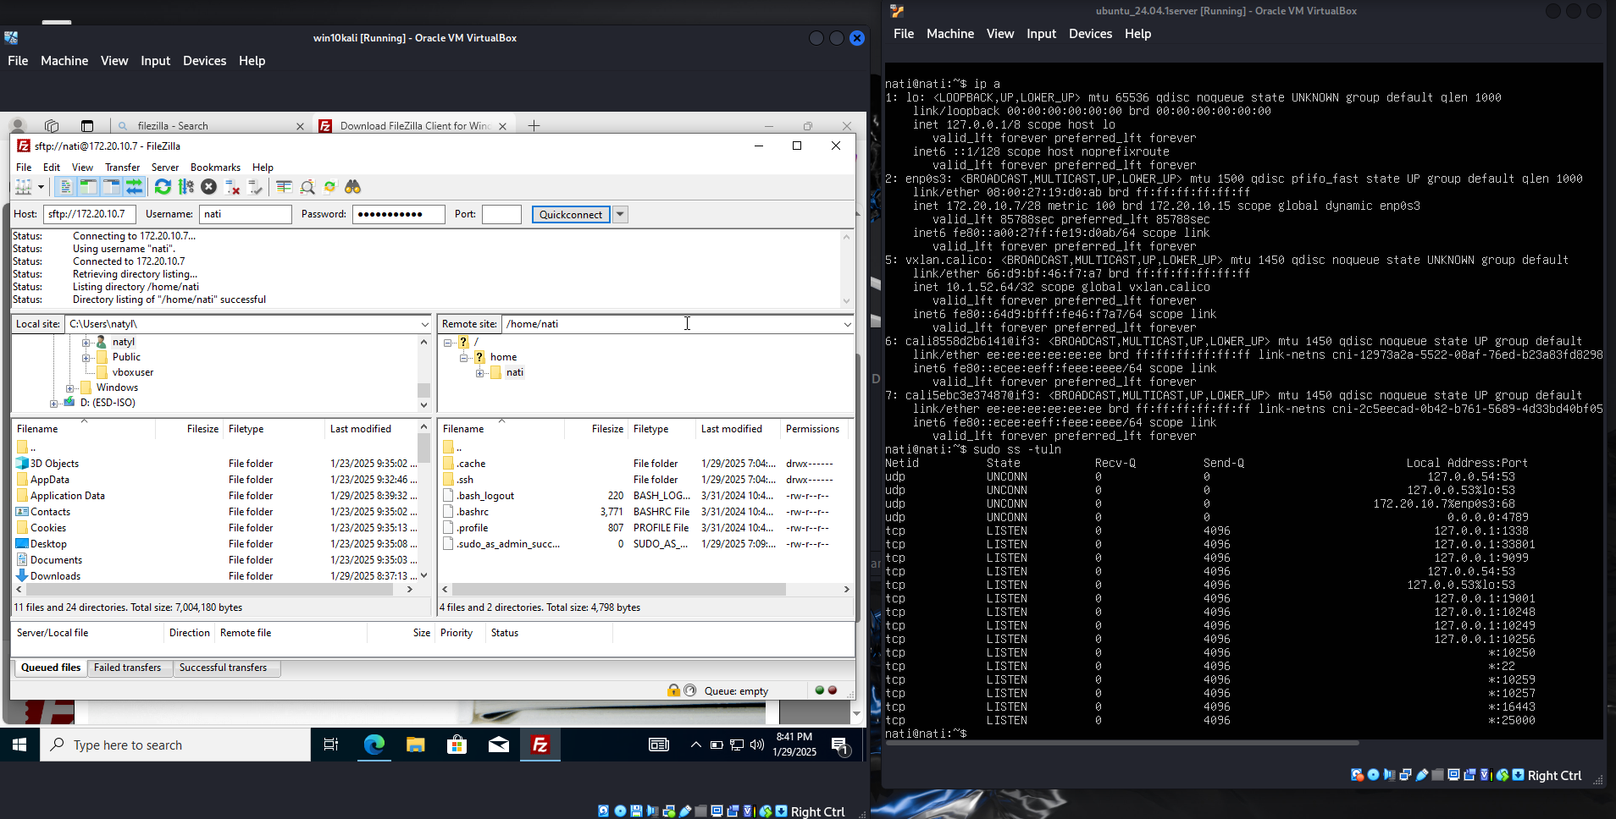Switch to filezilla - Search browser tab

coord(173,126)
